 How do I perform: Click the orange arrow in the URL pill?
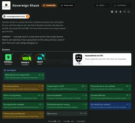pyautogui.click(x=27, y=17)
